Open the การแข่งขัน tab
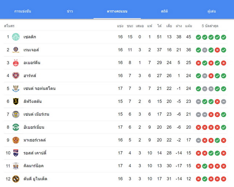Viewport: 234px width, 187px height. click(x=23, y=11)
